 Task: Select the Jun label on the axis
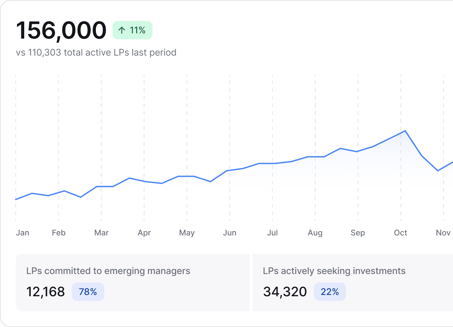pos(229,233)
